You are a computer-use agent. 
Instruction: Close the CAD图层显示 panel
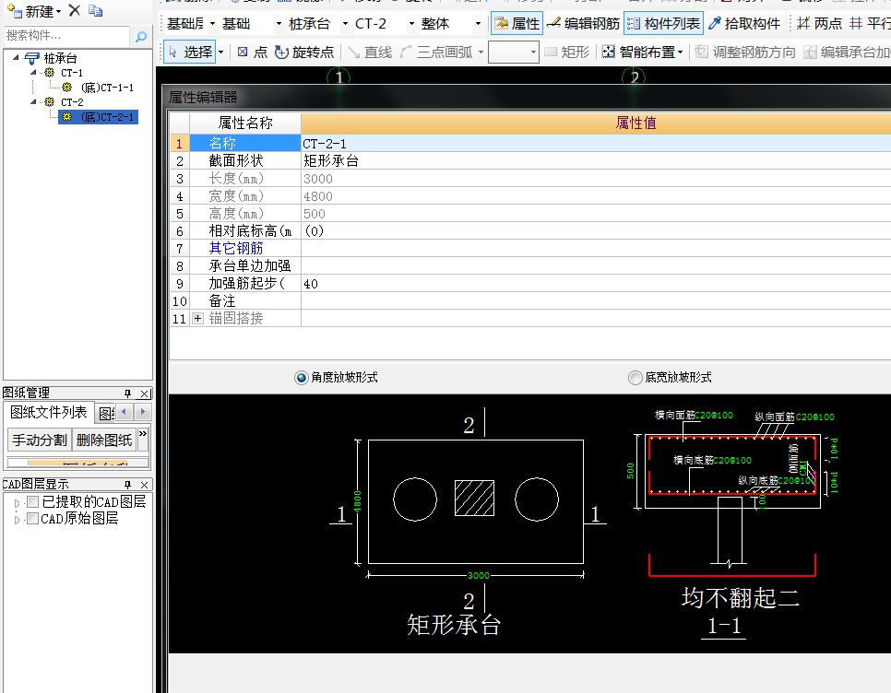pos(145,485)
